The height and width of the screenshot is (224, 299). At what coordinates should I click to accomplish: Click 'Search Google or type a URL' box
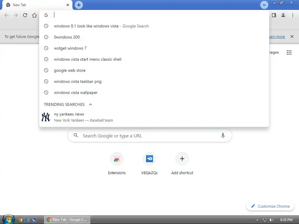coord(150,136)
